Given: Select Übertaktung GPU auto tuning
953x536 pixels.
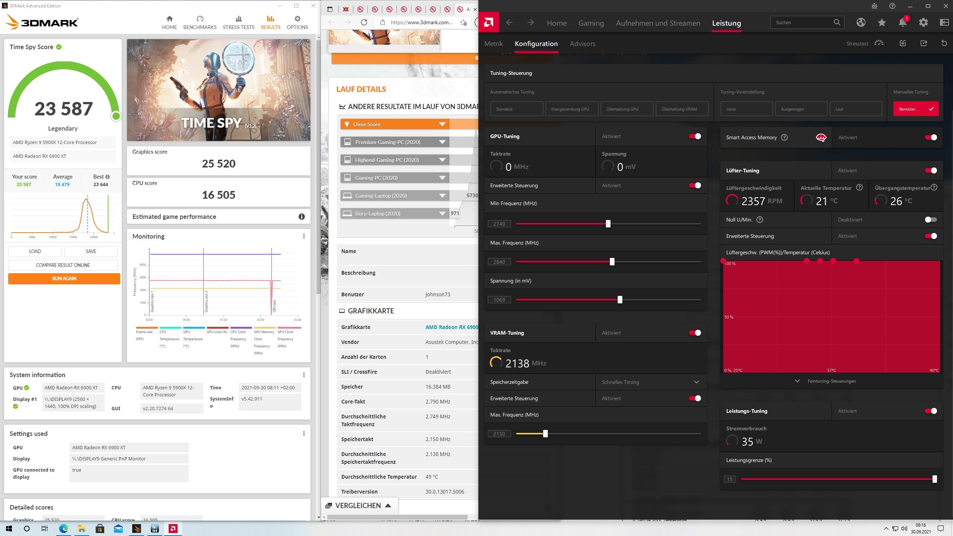Looking at the screenshot, I should pyautogui.click(x=627, y=109).
